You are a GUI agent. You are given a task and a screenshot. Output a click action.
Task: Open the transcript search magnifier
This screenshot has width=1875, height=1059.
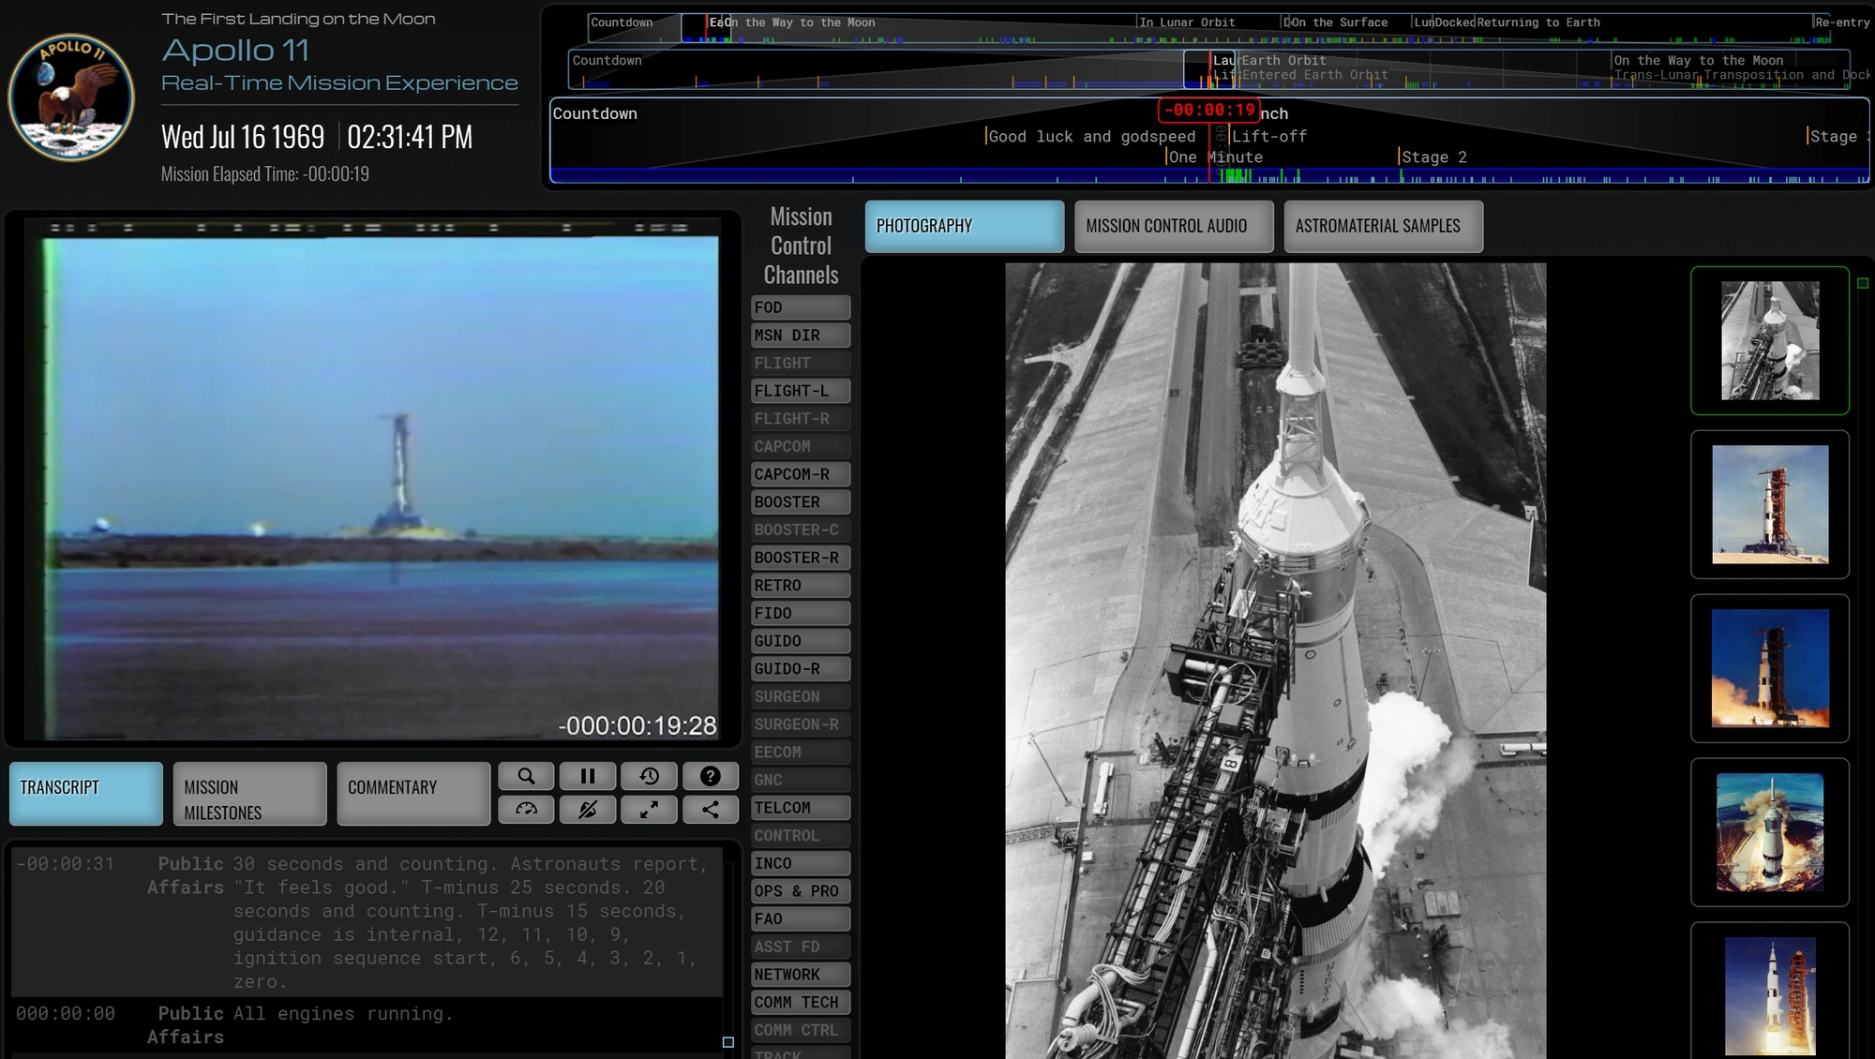tap(526, 776)
